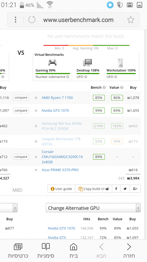The image size is (147, 262).
Task: Reload the page with refresh icon
Action: [32, 20]
